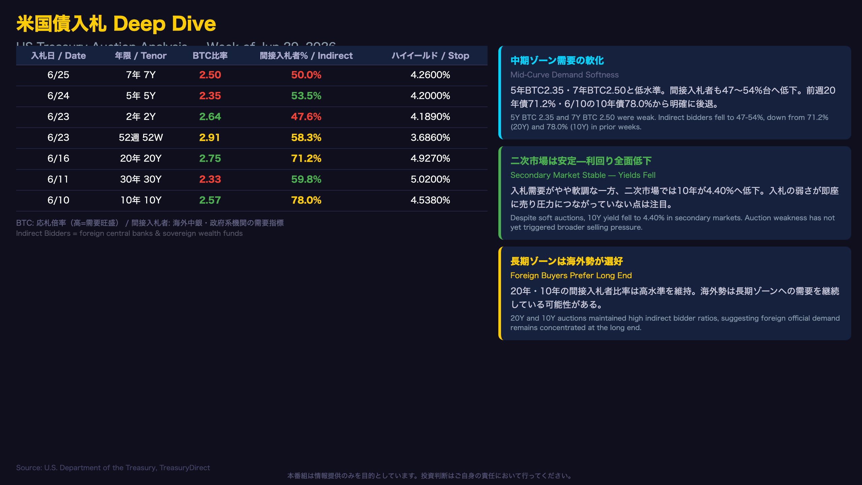This screenshot has width=862, height=485.
Task: Click the 中期ゾーン需要の軟化 card heading
Action: coord(557,61)
